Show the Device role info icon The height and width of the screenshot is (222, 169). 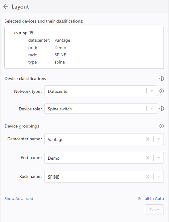[x=162, y=108]
